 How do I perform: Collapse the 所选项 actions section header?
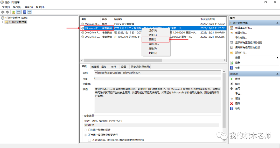click(277, 74)
